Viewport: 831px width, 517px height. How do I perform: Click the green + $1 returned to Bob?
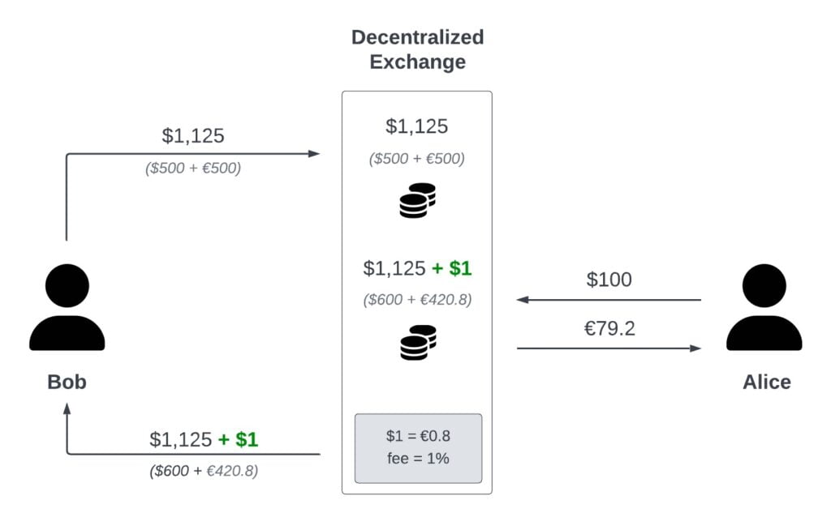coord(238,440)
